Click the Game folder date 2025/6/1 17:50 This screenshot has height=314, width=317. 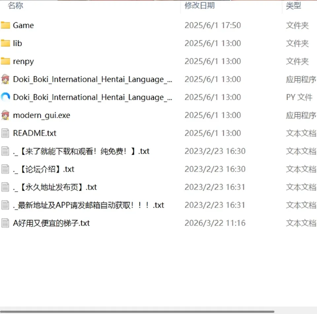(x=213, y=25)
